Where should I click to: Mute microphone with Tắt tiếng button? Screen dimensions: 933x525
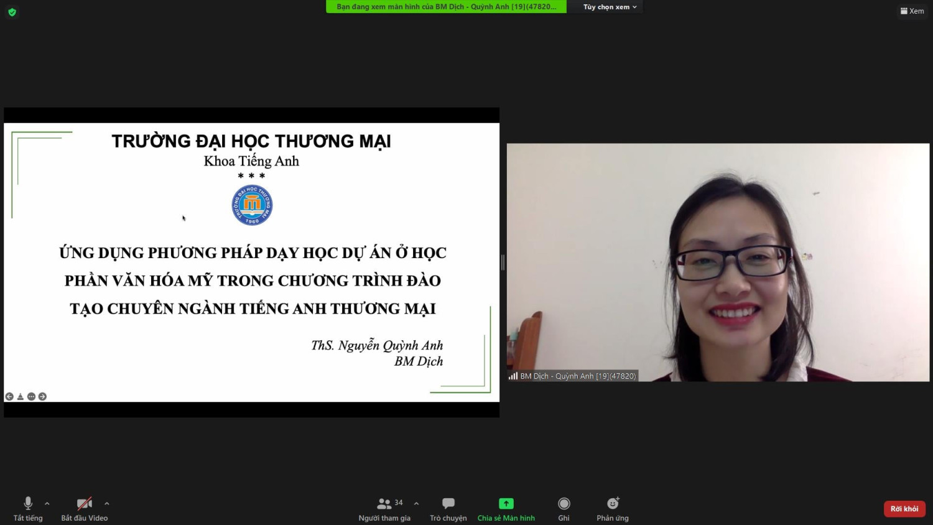28,508
